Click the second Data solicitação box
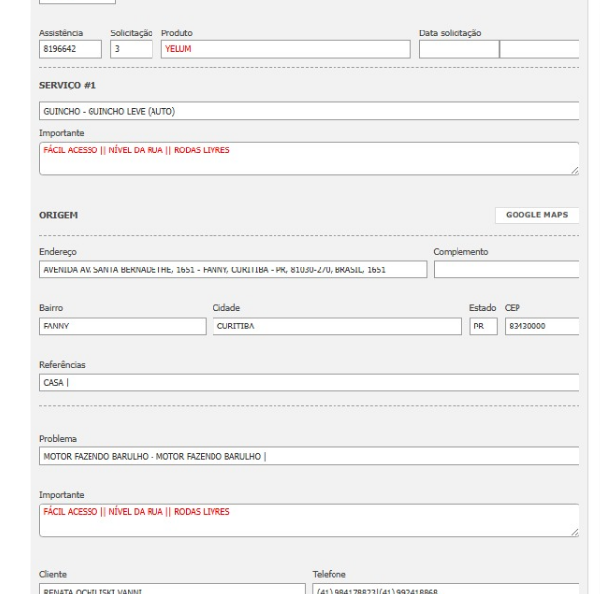609x594 pixels. click(539, 49)
